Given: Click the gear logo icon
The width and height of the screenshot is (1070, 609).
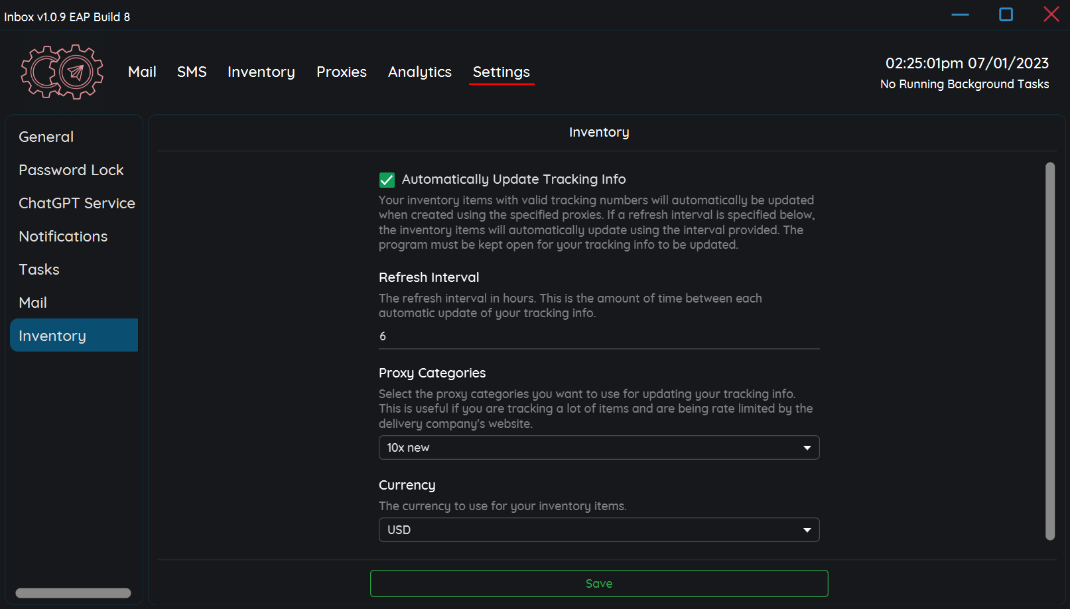Looking at the screenshot, I should pyautogui.click(x=62, y=72).
